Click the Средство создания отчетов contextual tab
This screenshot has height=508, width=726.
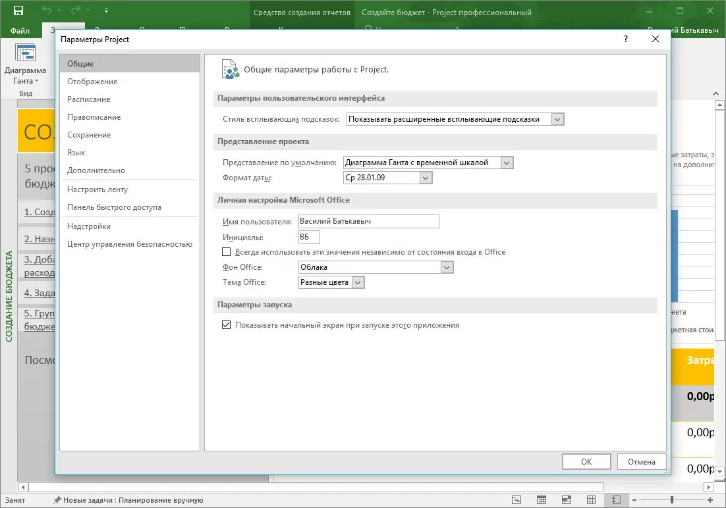coord(302,13)
